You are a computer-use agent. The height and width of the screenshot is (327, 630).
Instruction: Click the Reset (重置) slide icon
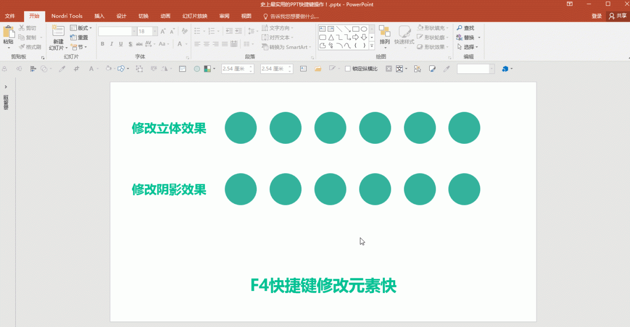tap(73, 37)
